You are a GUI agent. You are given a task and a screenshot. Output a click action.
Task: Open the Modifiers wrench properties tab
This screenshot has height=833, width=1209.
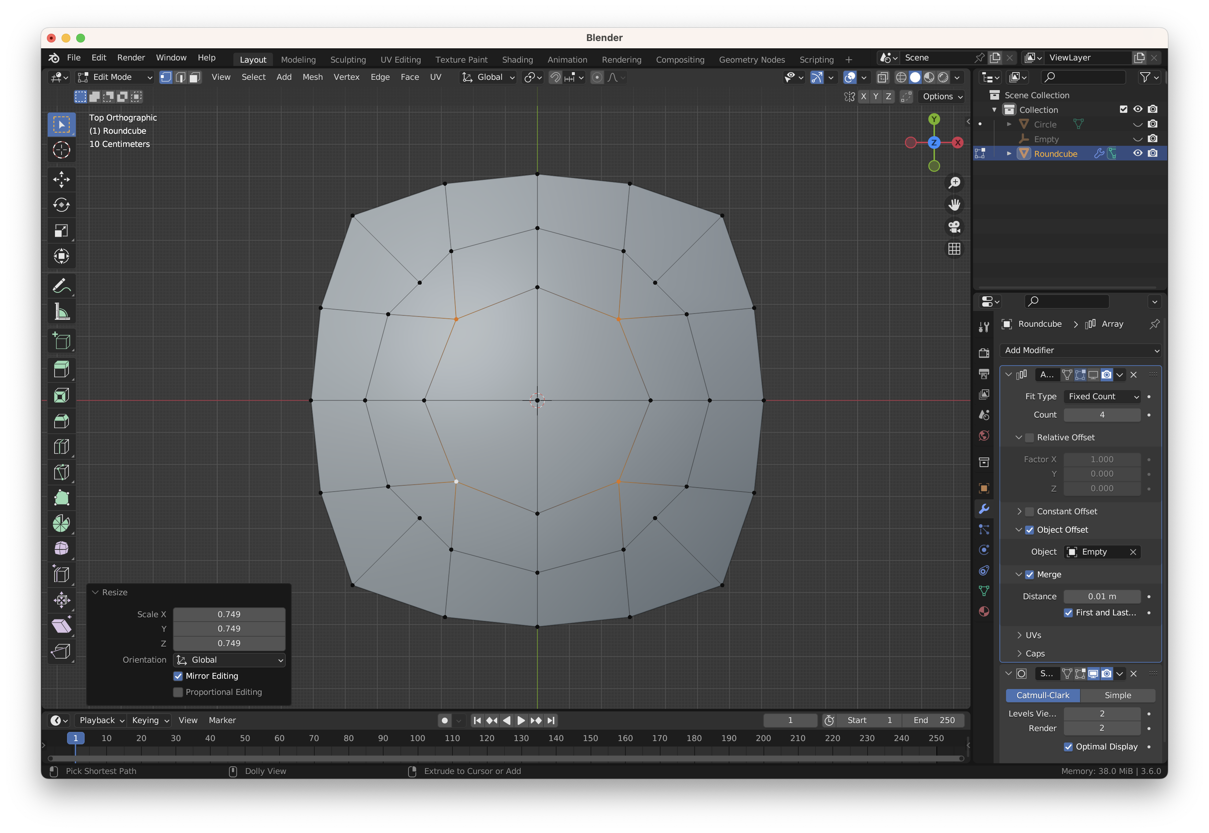pos(984,509)
